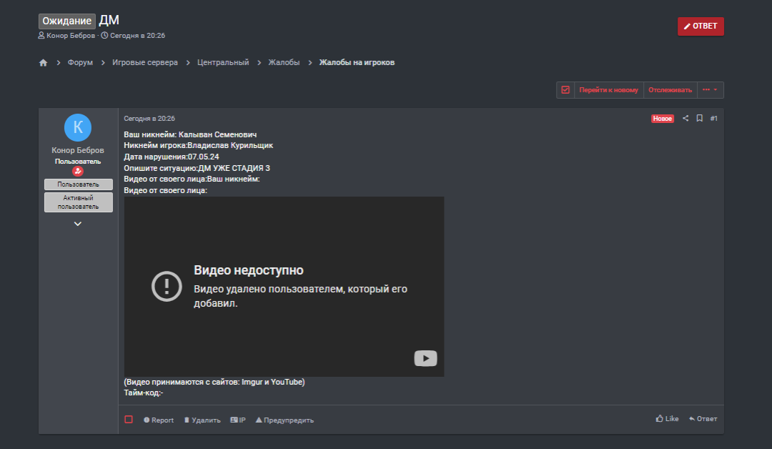This screenshot has width=772, height=449.
Task: Report this post
Action: [159, 420]
